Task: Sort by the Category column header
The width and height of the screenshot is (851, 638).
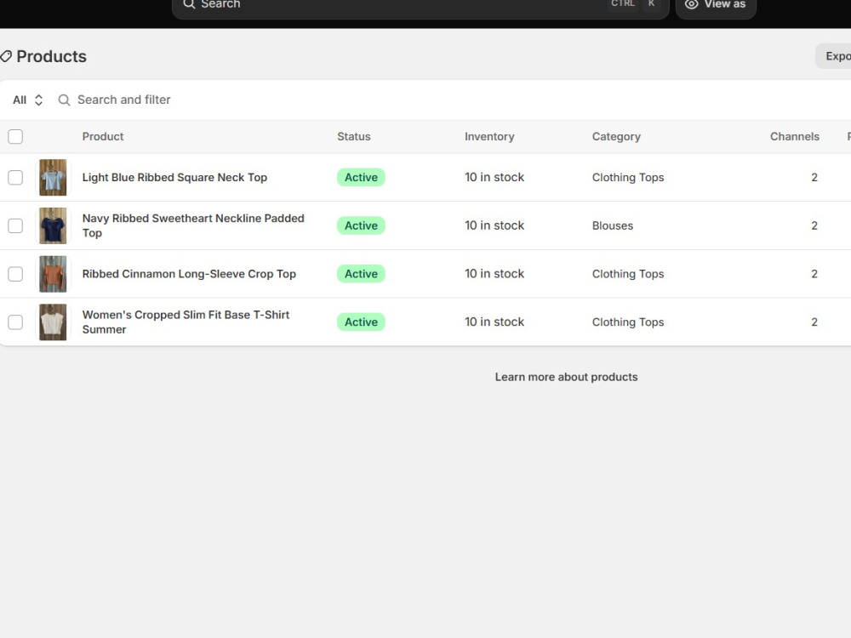Action: (616, 137)
